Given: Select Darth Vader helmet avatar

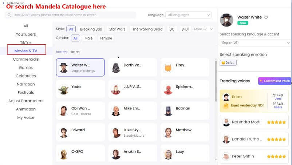Looking at the screenshot, I should pyautogui.click(x=116, y=68).
